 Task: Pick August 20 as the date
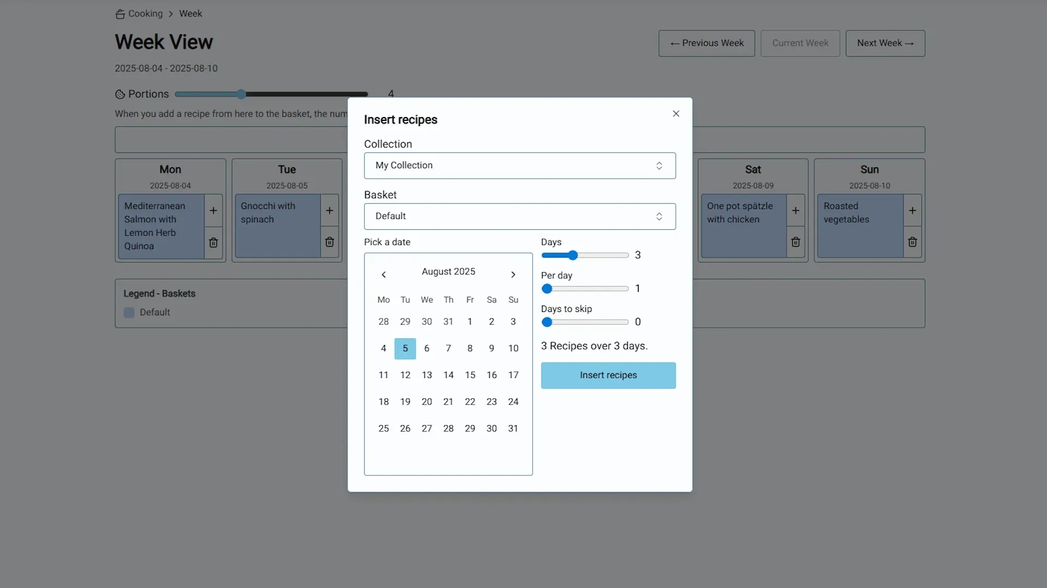[426, 402]
